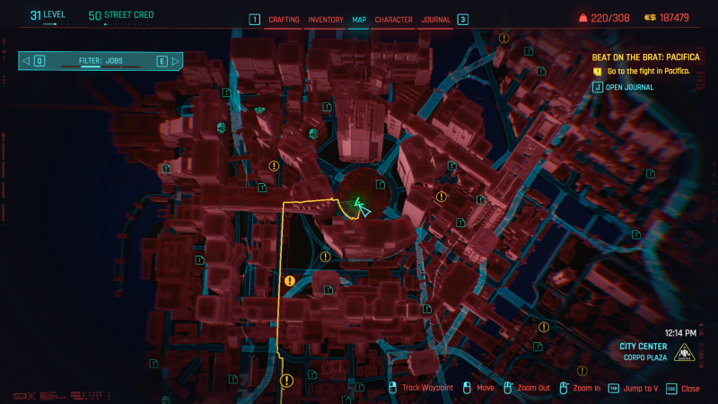Click the Filter: Jobs selector label
The height and width of the screenshot is (404, 718).
(101, 61)
